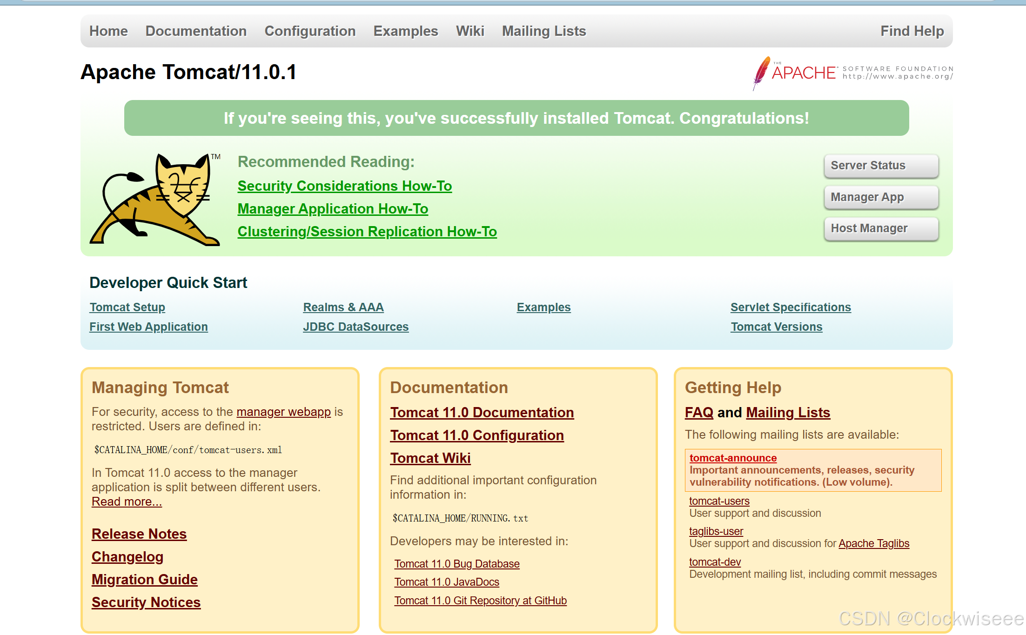This screenshot has height=635, width=1026.
Task: Click the Tomcat cat mascot logo
Action: click(x=155, y=199)
